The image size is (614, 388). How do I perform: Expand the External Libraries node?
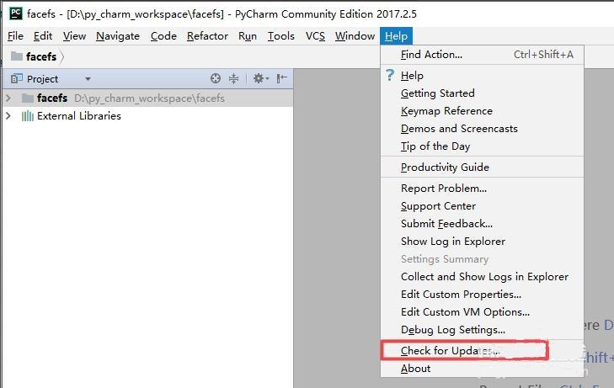pos(8,116)
